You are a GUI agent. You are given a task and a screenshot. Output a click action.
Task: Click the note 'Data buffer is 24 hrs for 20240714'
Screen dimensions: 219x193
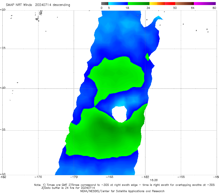click(x=70, y=188)
